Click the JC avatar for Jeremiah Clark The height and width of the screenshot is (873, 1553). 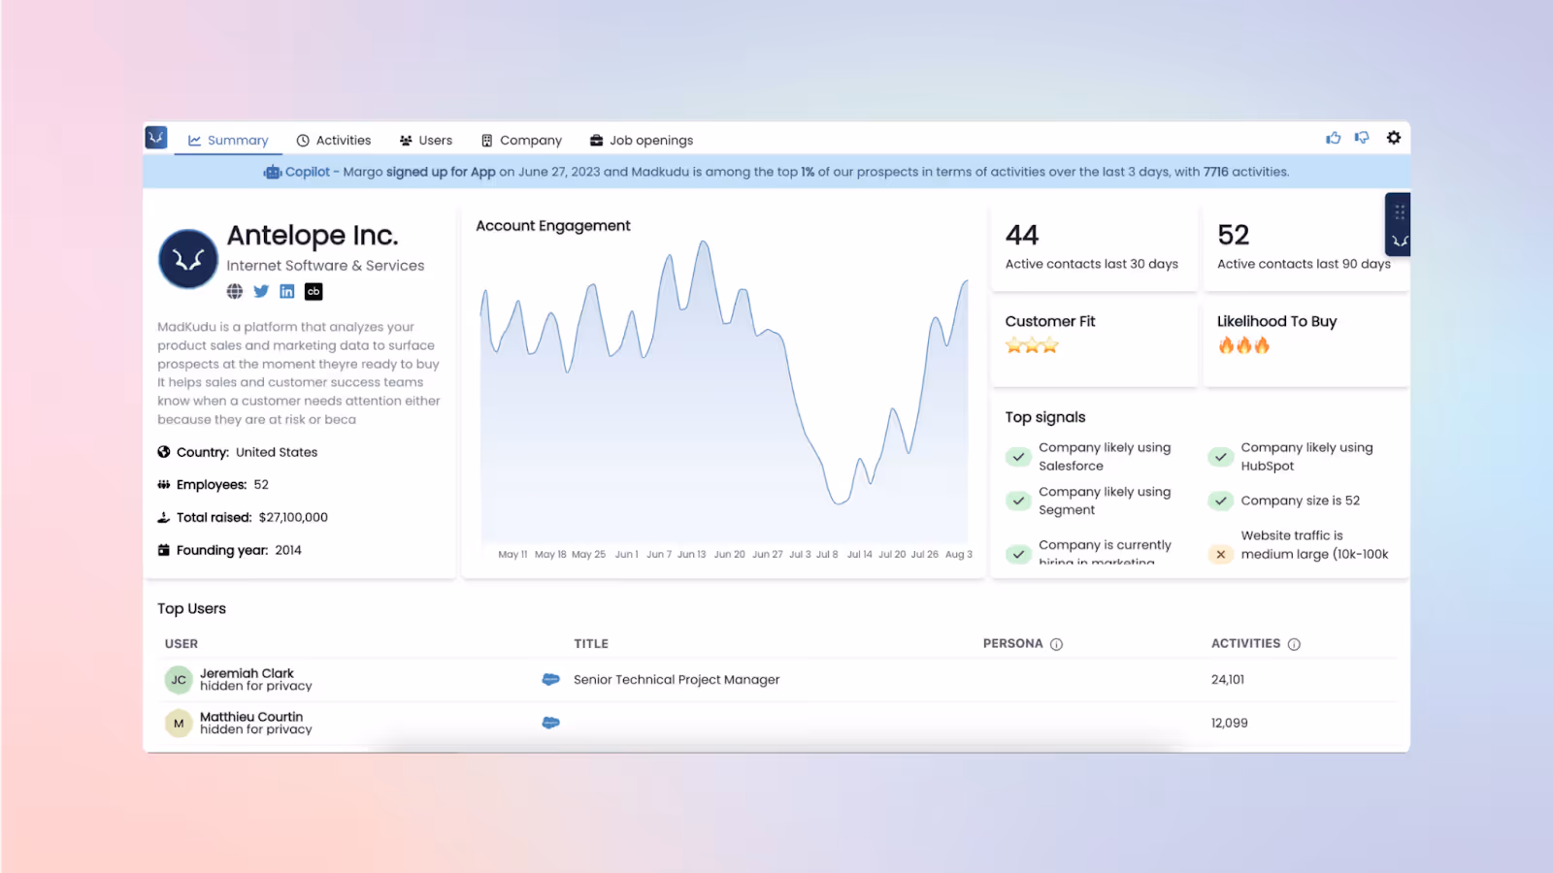tap(179, 680)
